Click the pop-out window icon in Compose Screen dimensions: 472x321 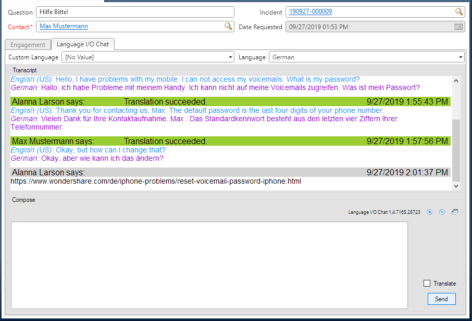coord(455,212)
